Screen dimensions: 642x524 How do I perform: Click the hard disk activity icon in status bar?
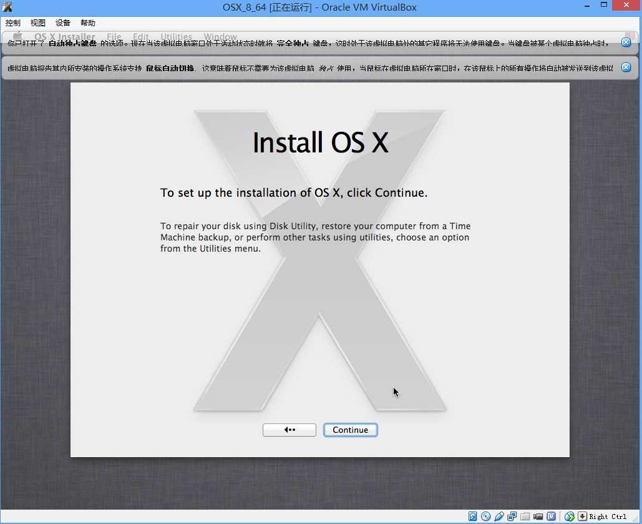(x=472, y=517)
